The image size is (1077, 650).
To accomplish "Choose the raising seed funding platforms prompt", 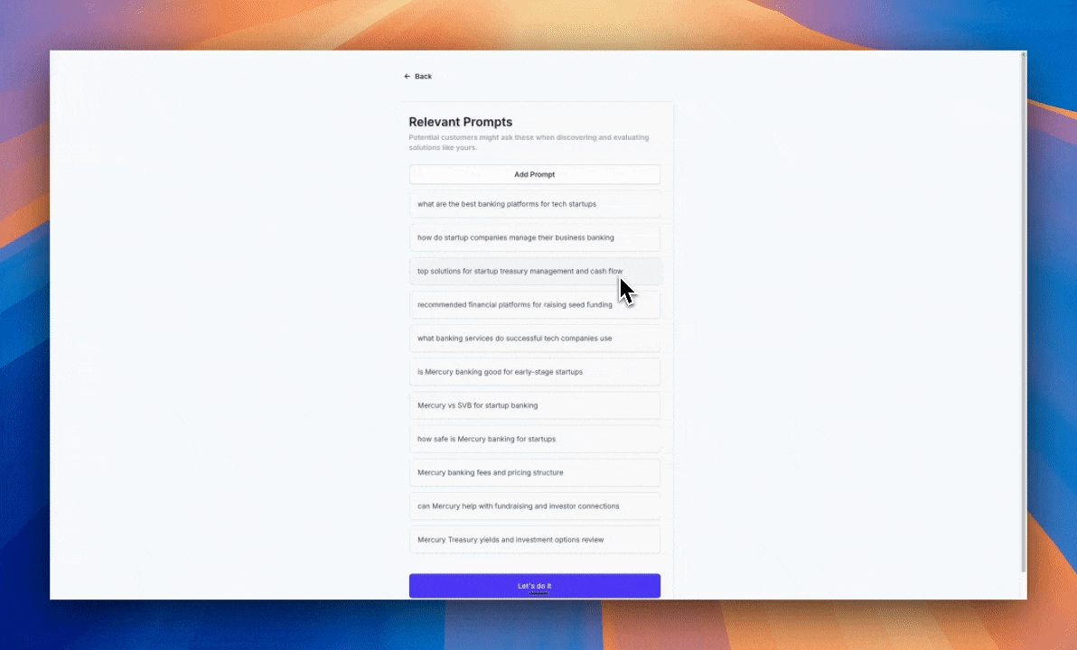I will tap(534, 305).
